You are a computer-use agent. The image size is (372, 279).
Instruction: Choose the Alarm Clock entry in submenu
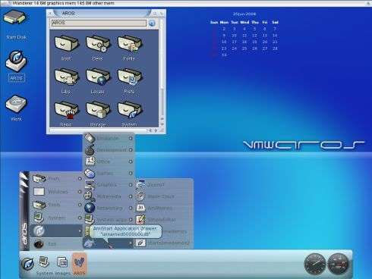click(x=161, y=196)
